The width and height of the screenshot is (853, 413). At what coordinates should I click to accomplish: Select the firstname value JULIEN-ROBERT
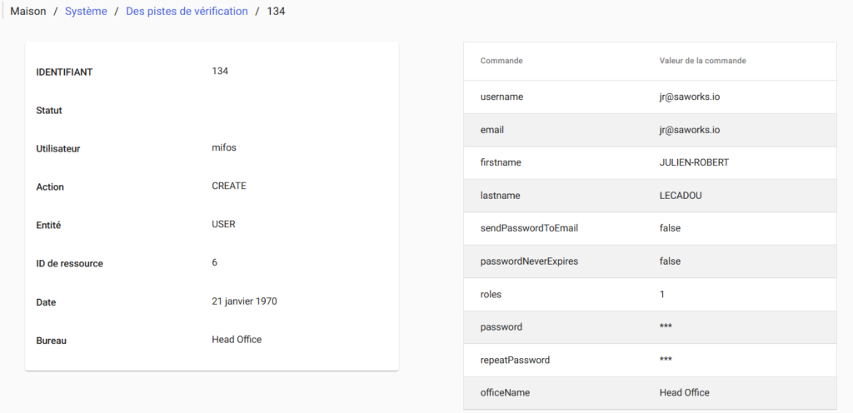pyautogui.click(x=693, y=163)
